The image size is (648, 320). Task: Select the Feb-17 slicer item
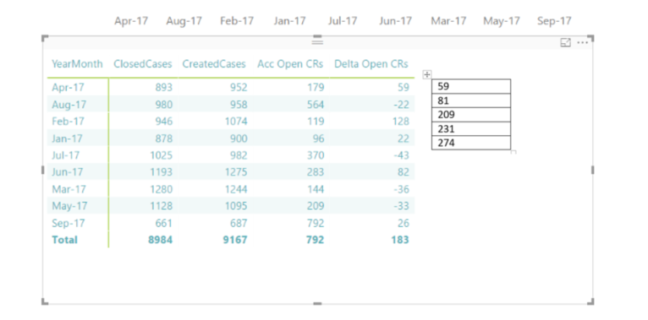(x=237, y=21)
